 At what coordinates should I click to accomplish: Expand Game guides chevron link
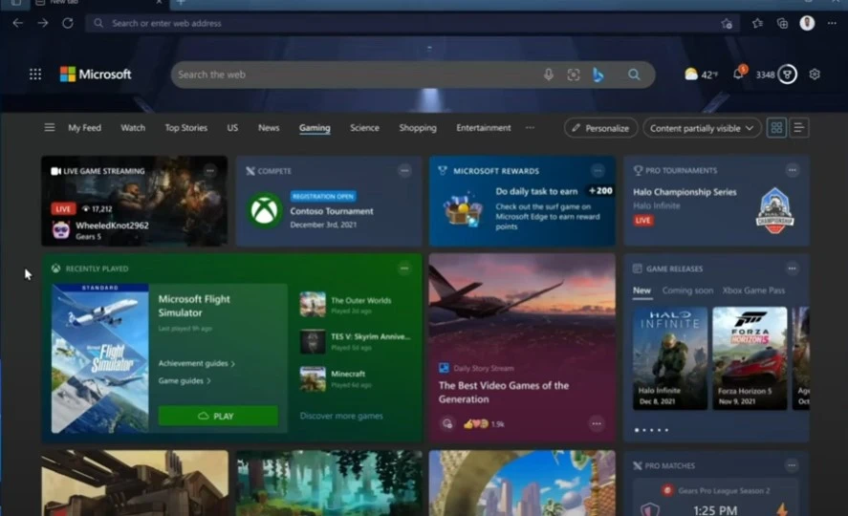click(x=185, y=381)
